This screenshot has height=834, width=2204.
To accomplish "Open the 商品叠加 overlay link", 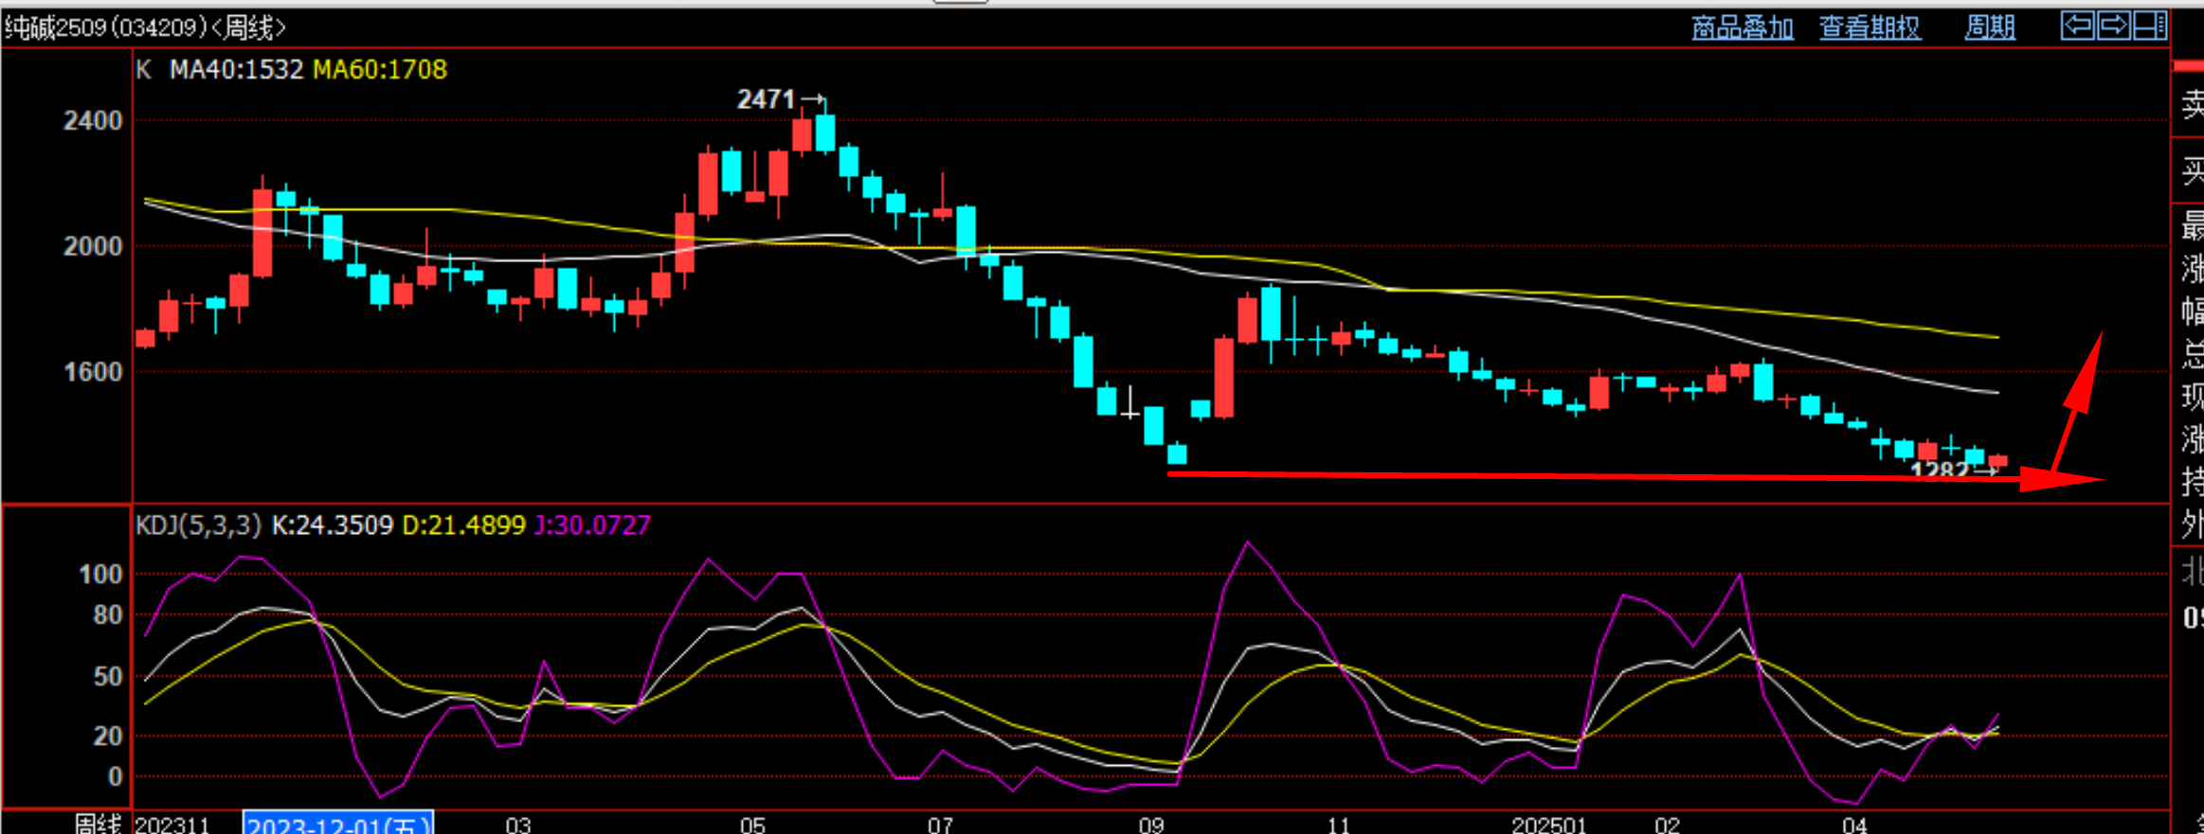I will 1743,27.
